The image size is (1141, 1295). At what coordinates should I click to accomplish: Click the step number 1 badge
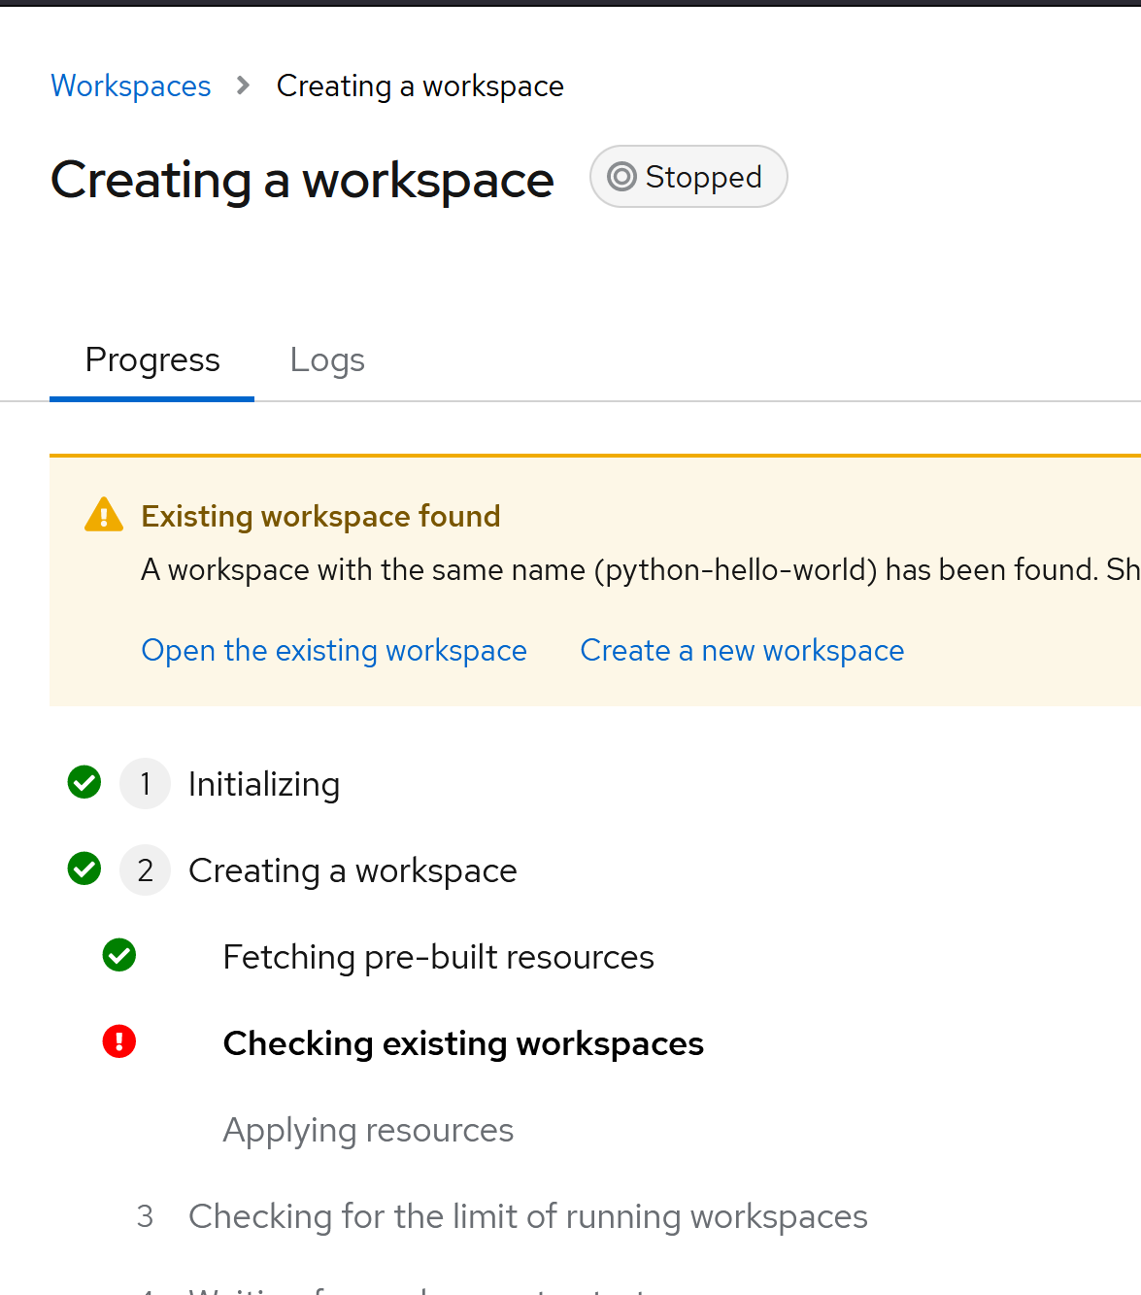pos(145,783)
